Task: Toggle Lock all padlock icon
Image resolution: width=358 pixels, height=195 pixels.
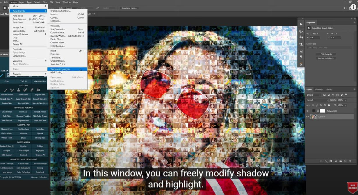Action: (329, 105)
